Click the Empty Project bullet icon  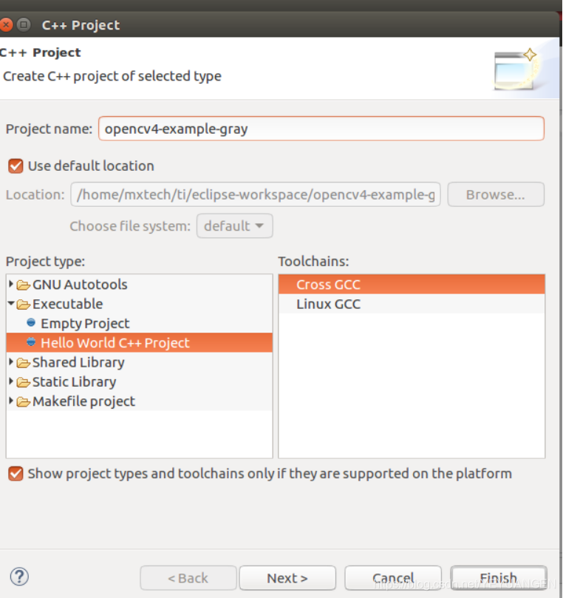[x=31, y=323]
